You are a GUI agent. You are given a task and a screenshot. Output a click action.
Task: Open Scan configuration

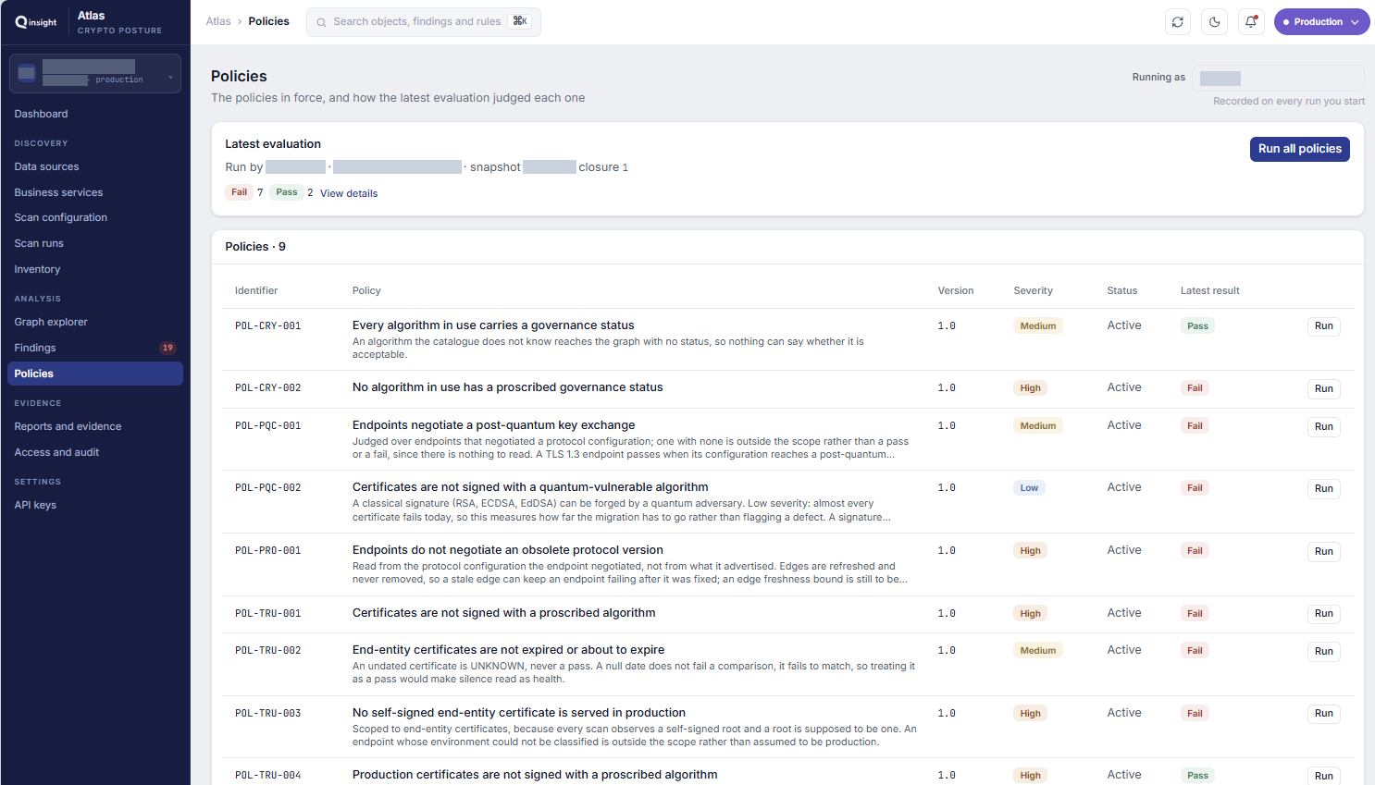[95, 217]
